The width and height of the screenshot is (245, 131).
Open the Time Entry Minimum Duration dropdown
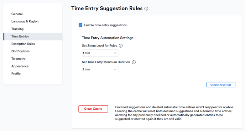pyautogui.click(x=100, y=70)
